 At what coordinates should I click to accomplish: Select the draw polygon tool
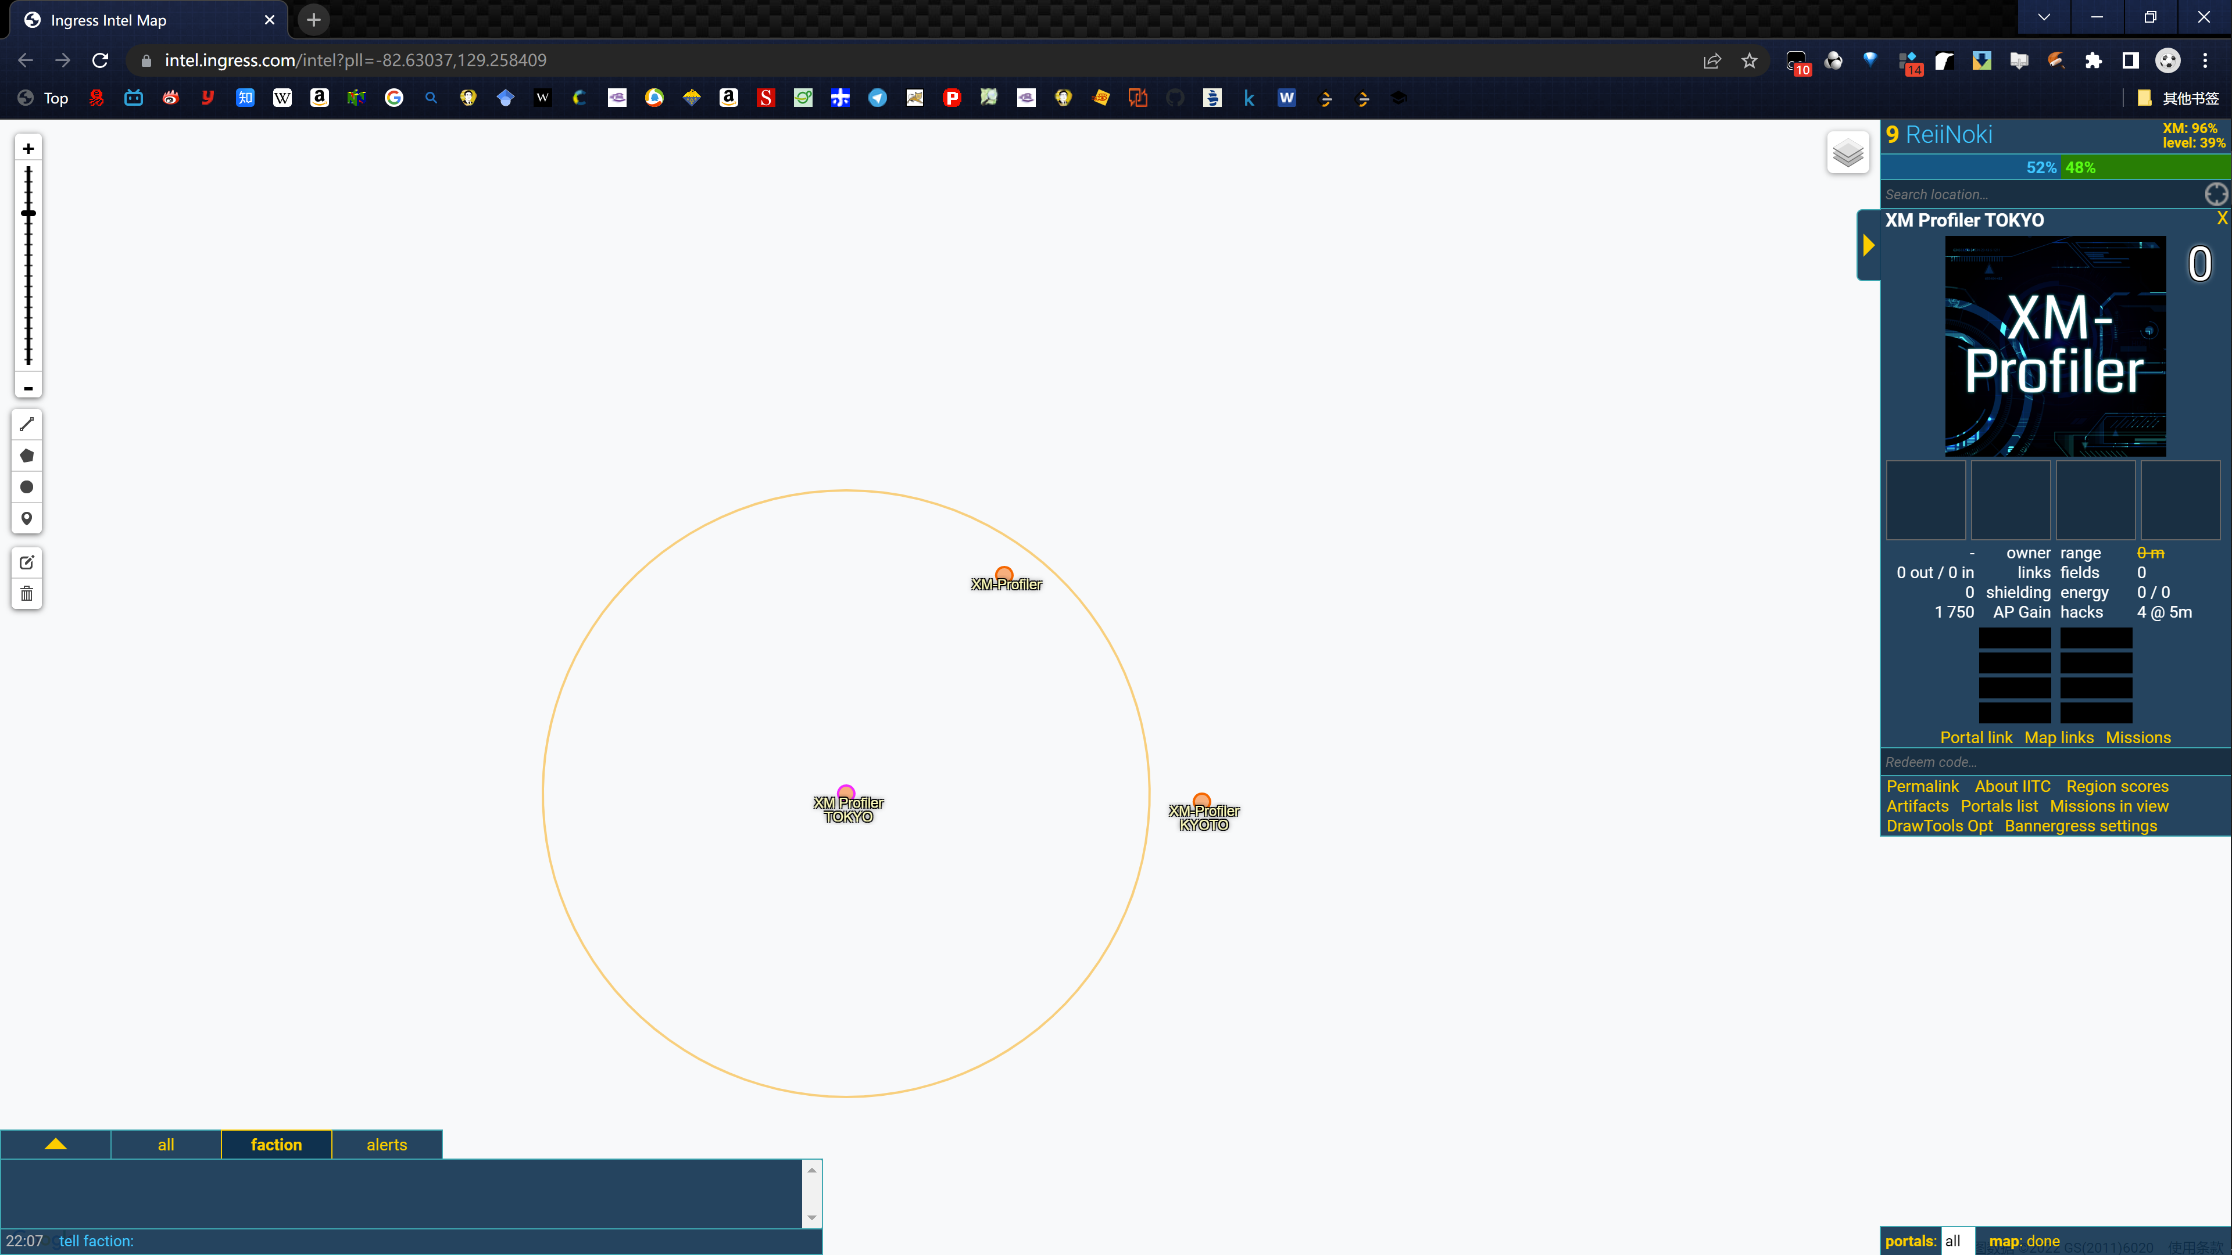[x=27, y=456]
